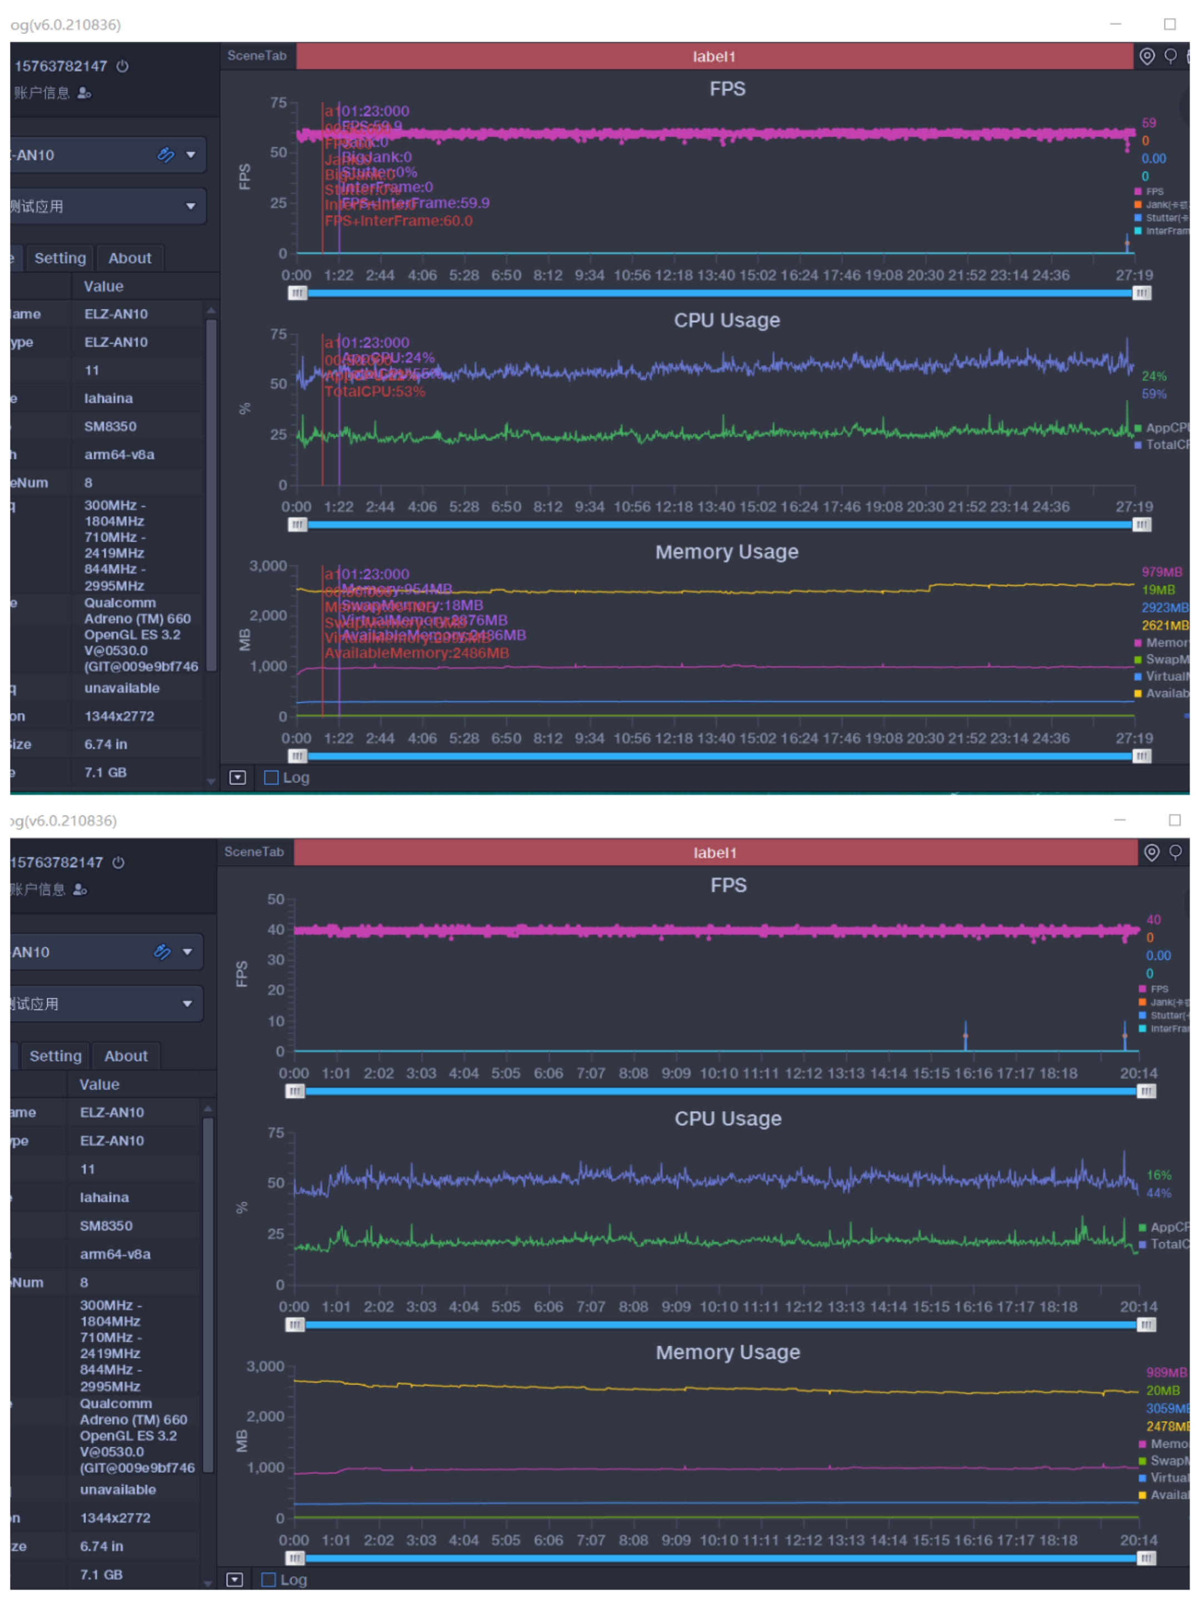Click the location pin icon in top window
Screen dimensions: 1200x1600
point(1147,57)
